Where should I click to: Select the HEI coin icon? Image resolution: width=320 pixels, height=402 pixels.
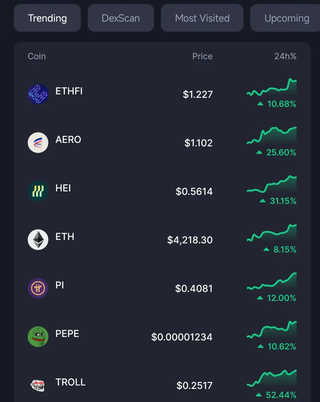pos(38,191)
